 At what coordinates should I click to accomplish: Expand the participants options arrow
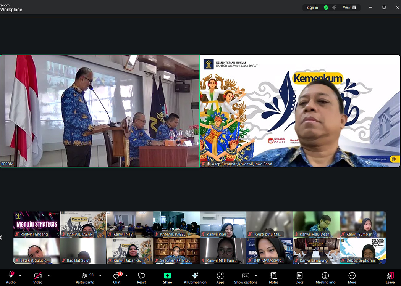(100, 276)
